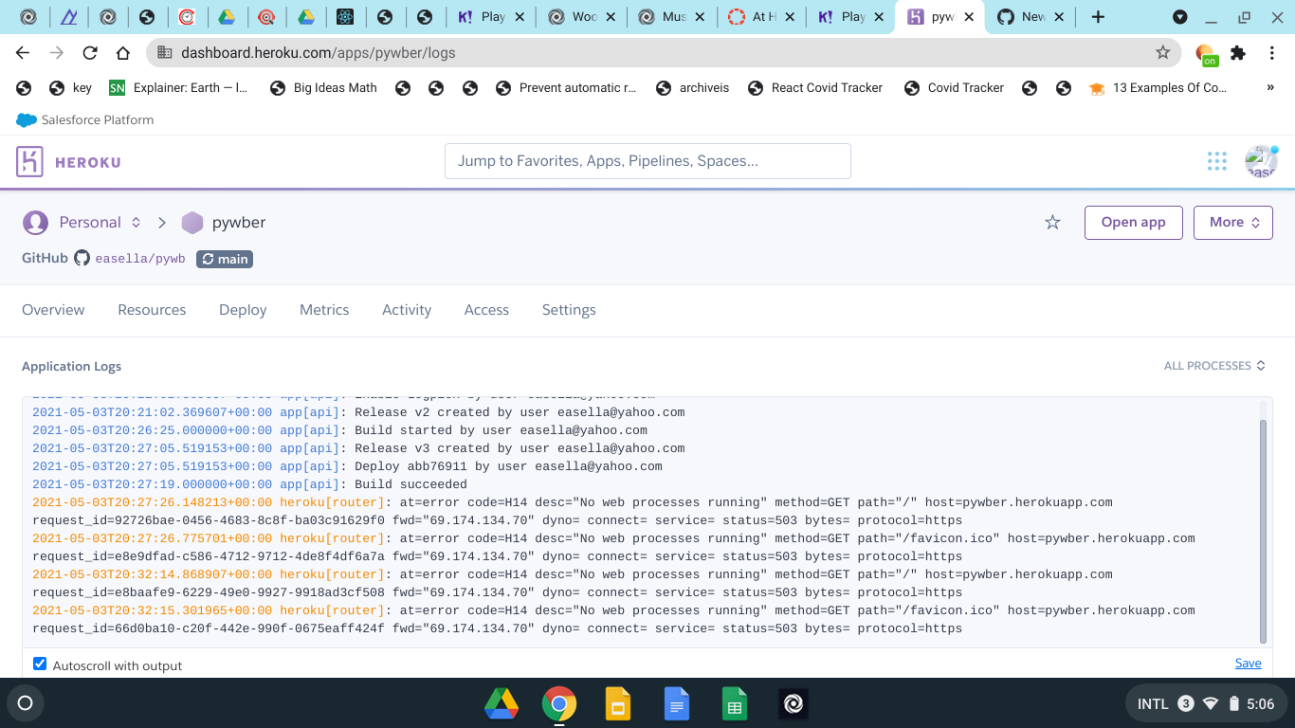Open Google Docs from the shelf
Viewport: 1295px width, 728px height.
pyautogui.click(x=676, y=703)
